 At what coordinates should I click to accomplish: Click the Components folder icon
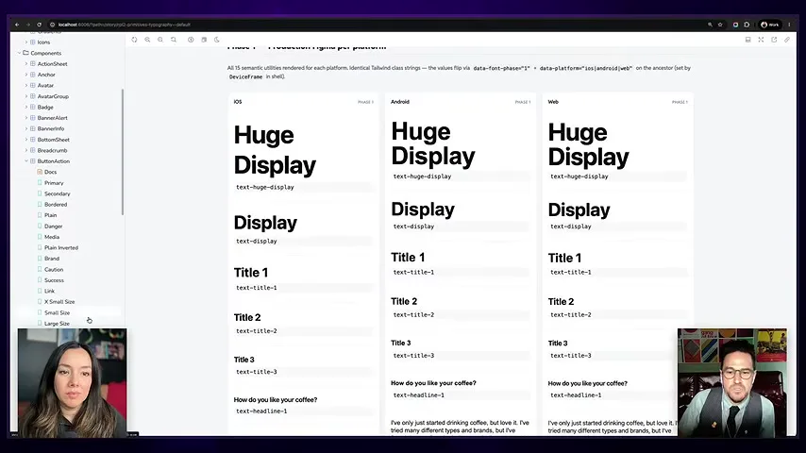(x=25, y=53)
